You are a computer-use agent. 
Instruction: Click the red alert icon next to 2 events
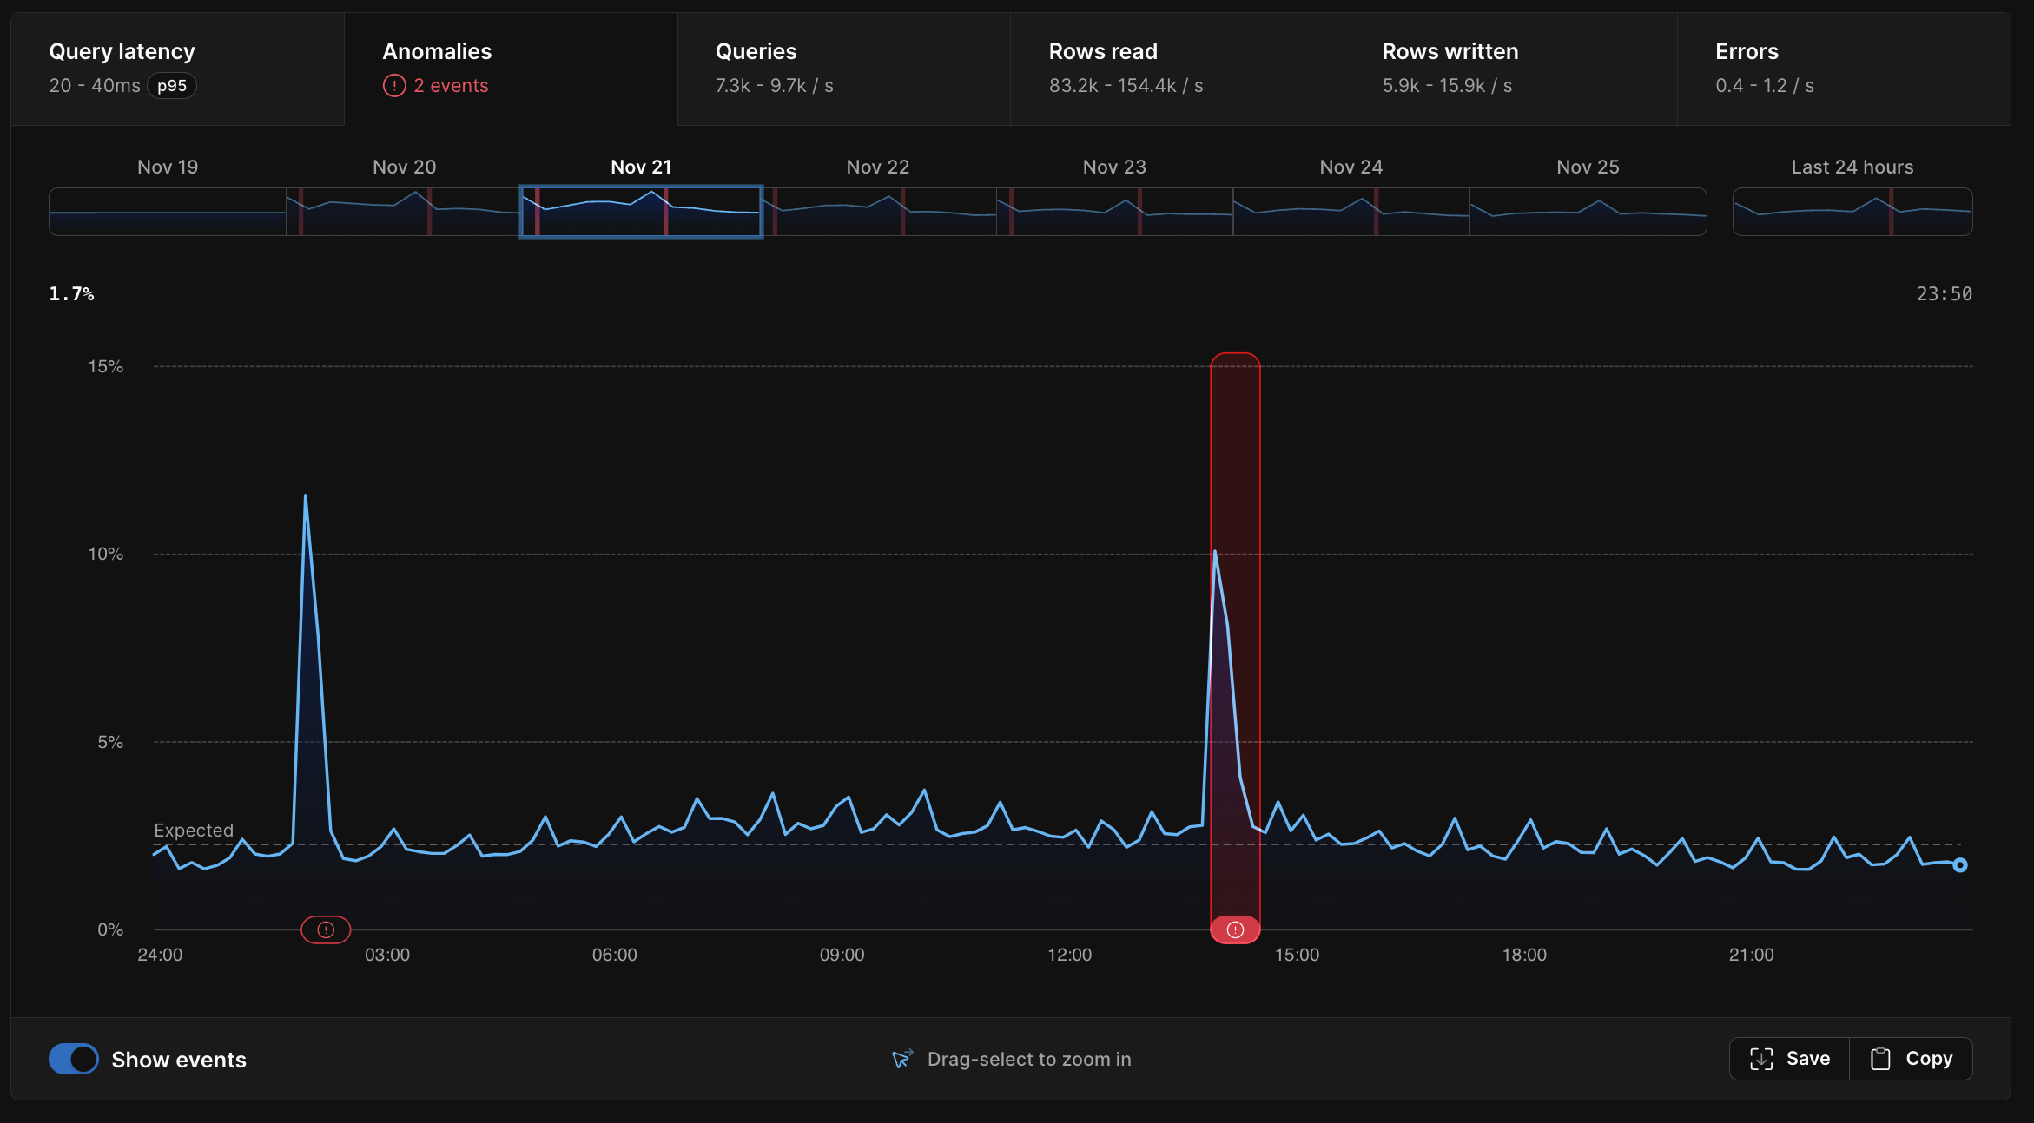coord(394,85)
